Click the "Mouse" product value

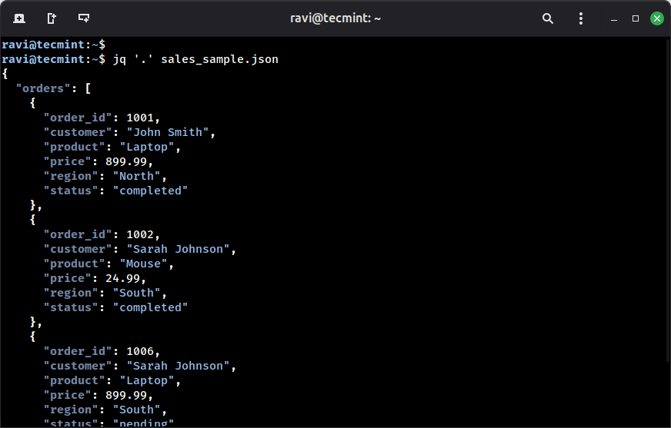pyautogui.click(x=143, y=264)
